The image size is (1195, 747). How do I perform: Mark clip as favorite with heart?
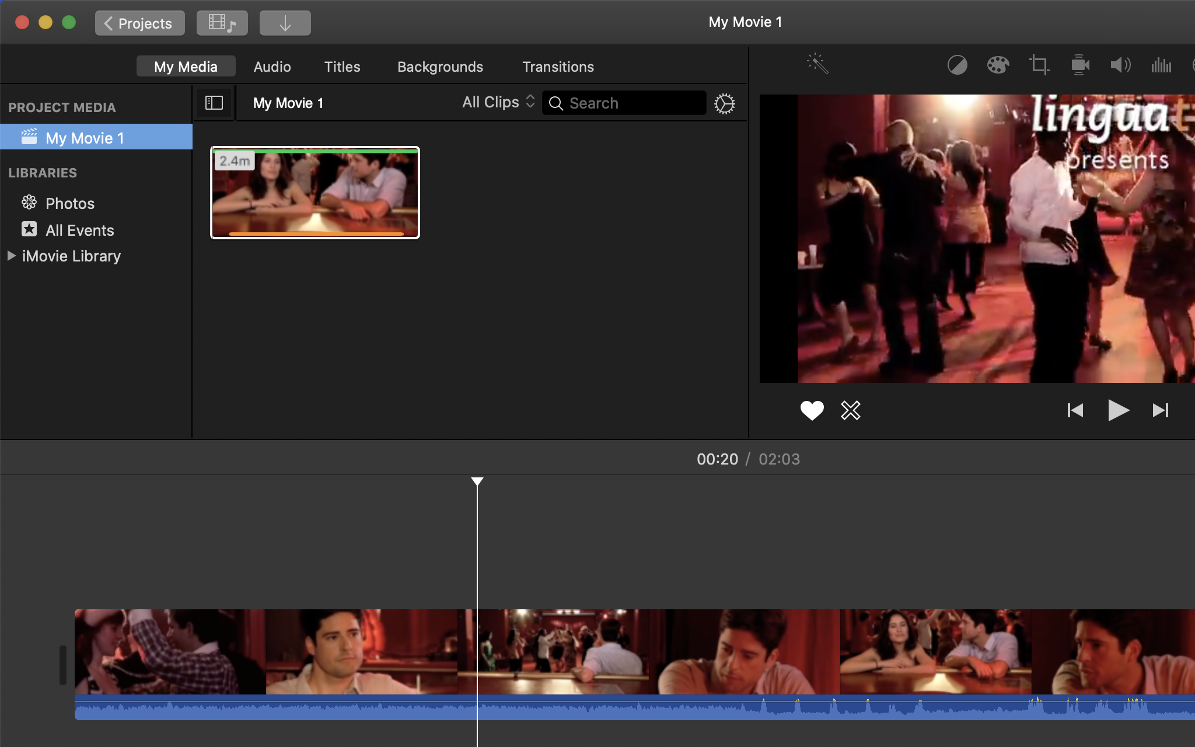tap(812, 410)
